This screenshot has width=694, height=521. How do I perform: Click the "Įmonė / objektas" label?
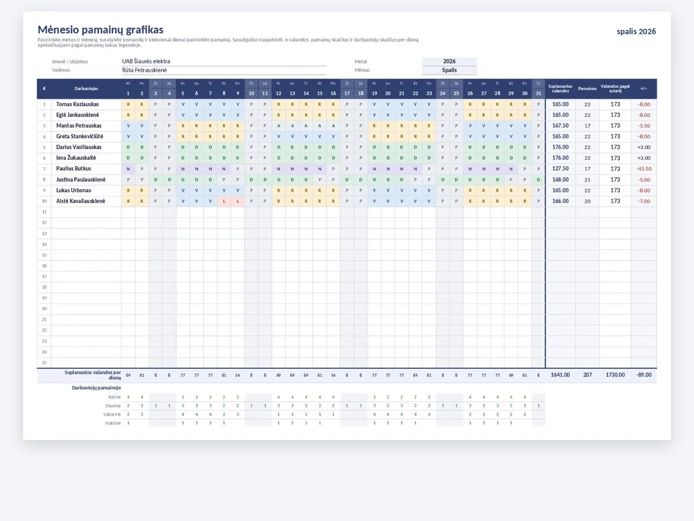coord(70,61)
